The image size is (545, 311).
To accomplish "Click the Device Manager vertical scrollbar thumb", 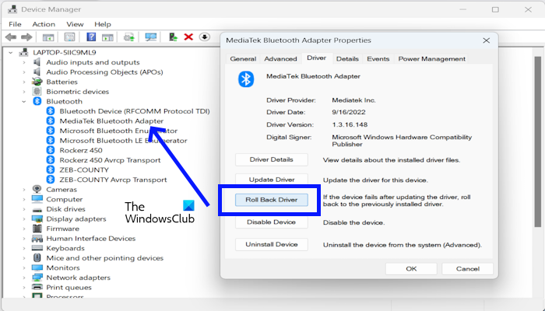I will point(538,142).
